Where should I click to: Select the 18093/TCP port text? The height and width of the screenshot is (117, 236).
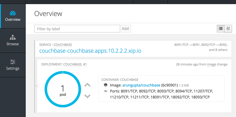pos(200,97)
